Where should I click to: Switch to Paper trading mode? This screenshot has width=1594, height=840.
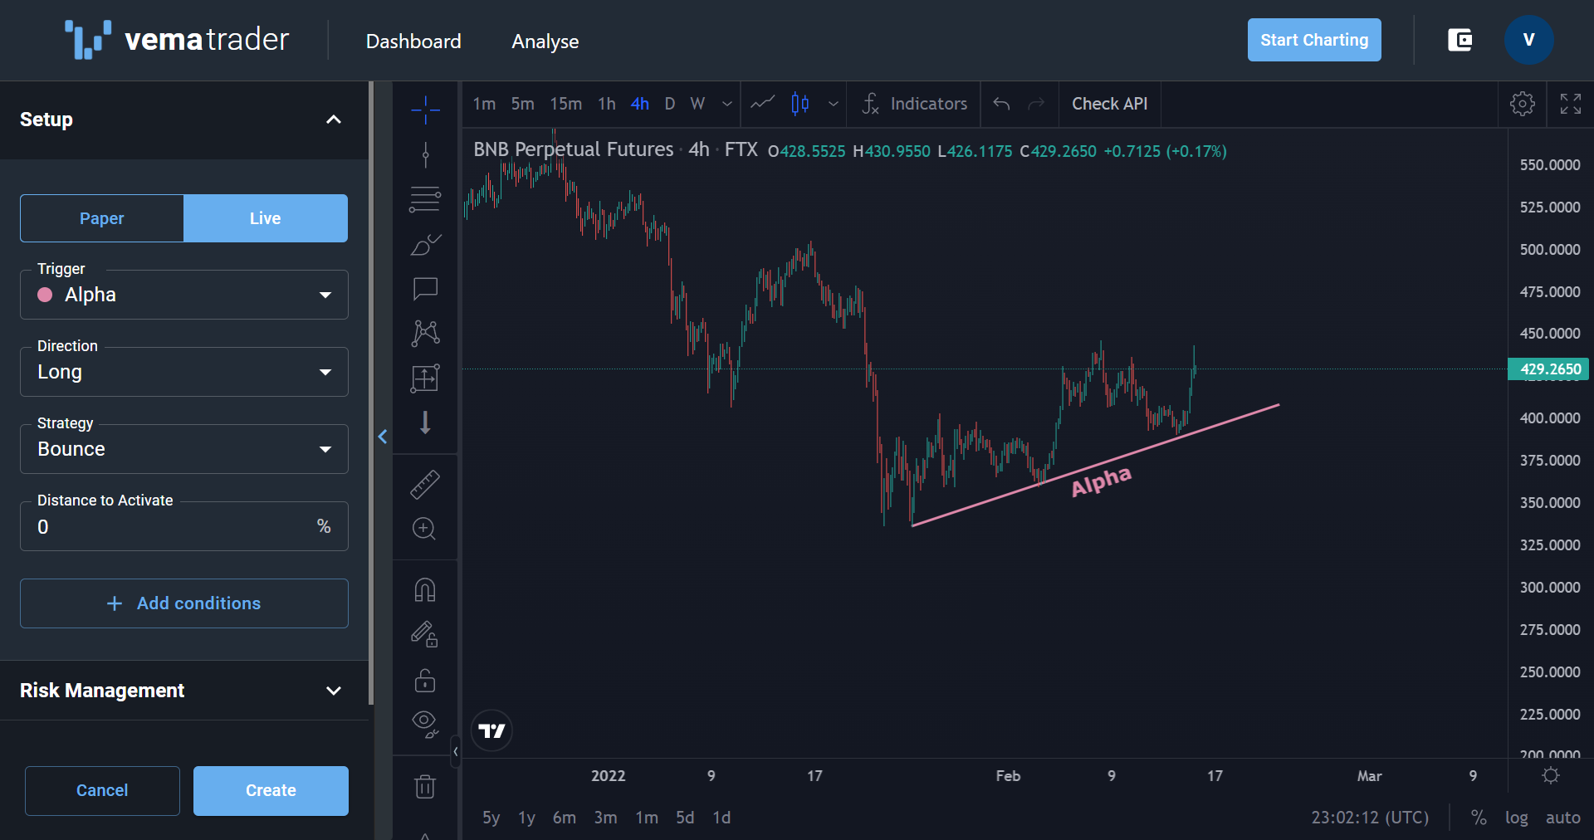coord(102,218)
